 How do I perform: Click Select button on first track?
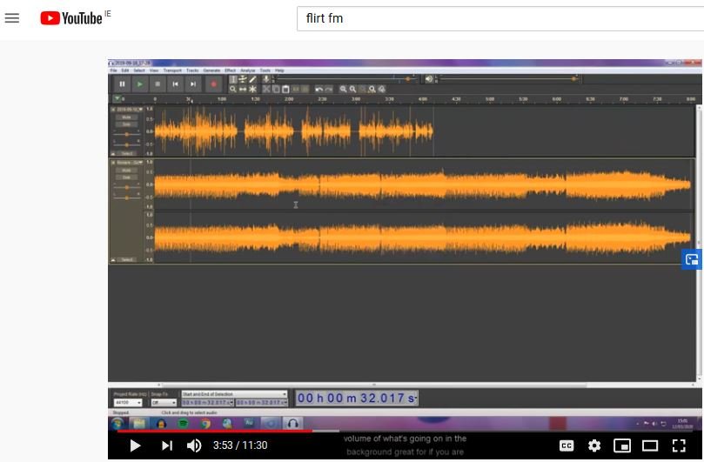(x=128, y=153)
